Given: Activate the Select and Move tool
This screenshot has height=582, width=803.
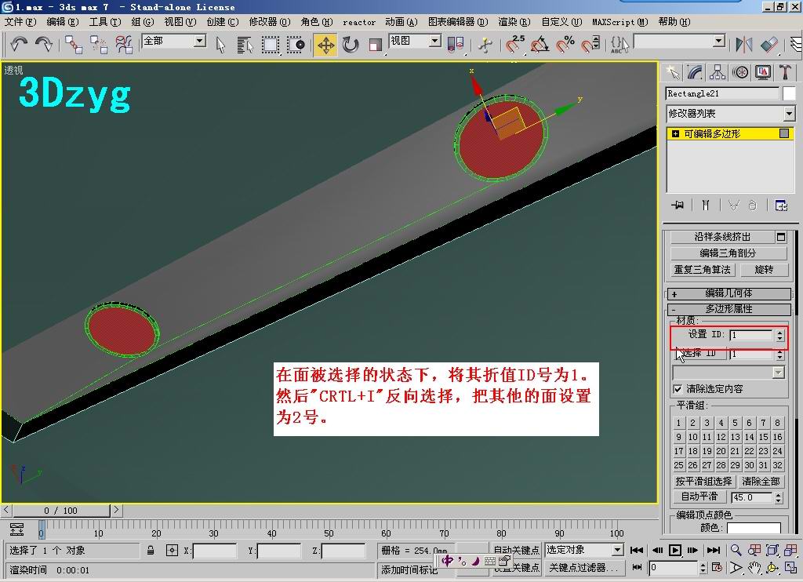Looking at the screenshot, I should point(325,45).
